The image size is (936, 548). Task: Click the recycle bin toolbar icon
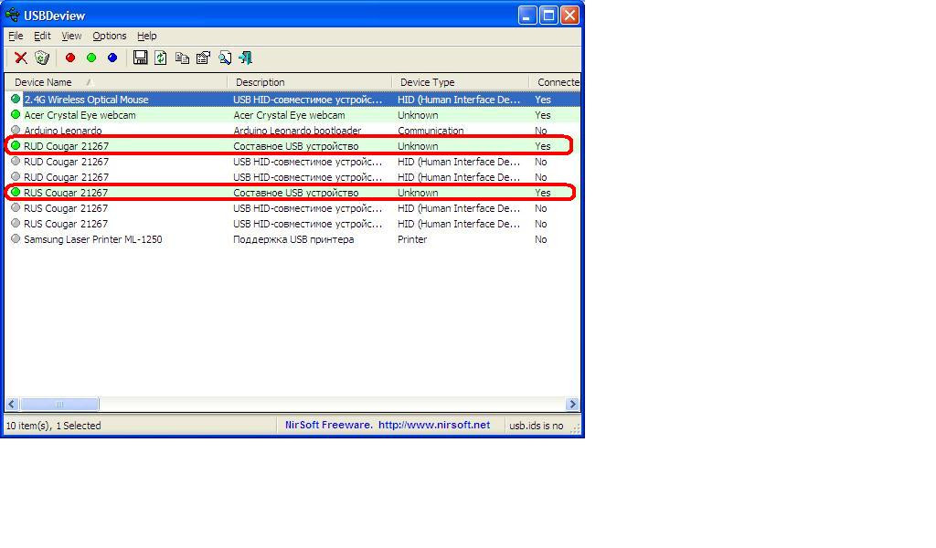click(x=42, y=58)
